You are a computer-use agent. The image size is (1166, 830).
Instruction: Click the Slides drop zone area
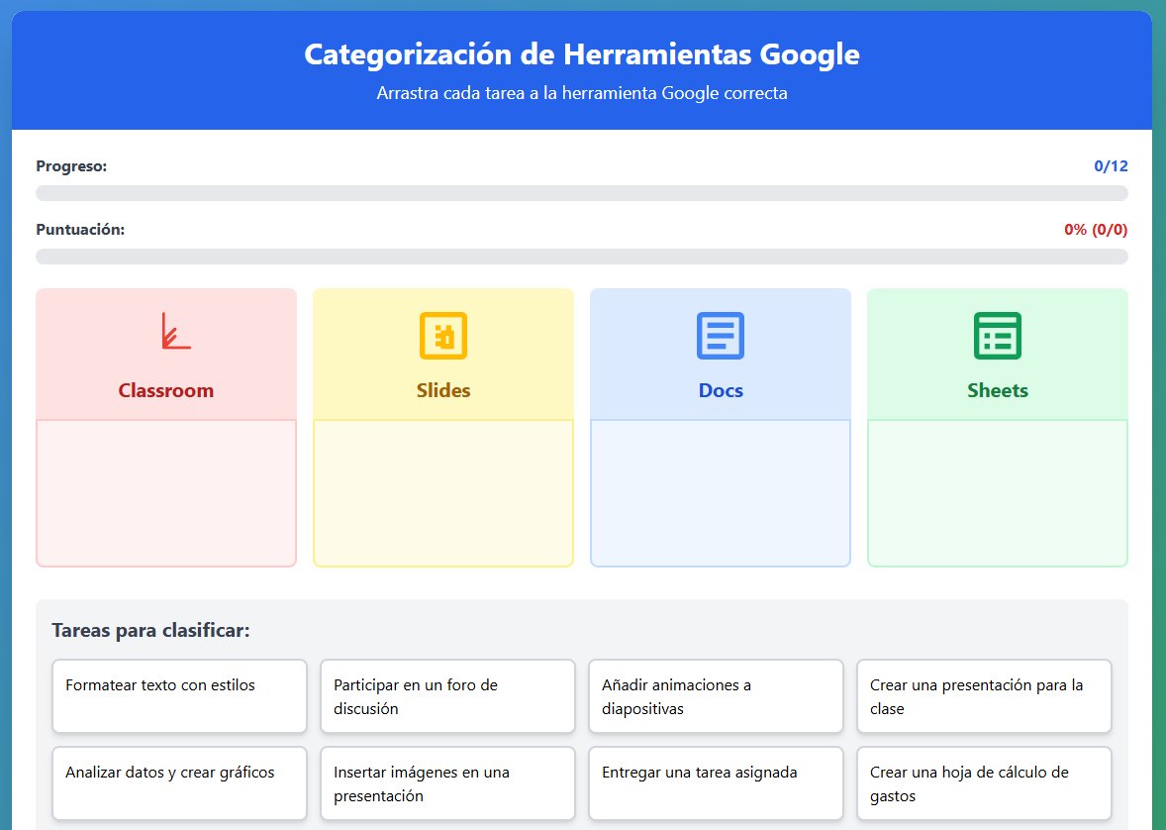[443, 493]
